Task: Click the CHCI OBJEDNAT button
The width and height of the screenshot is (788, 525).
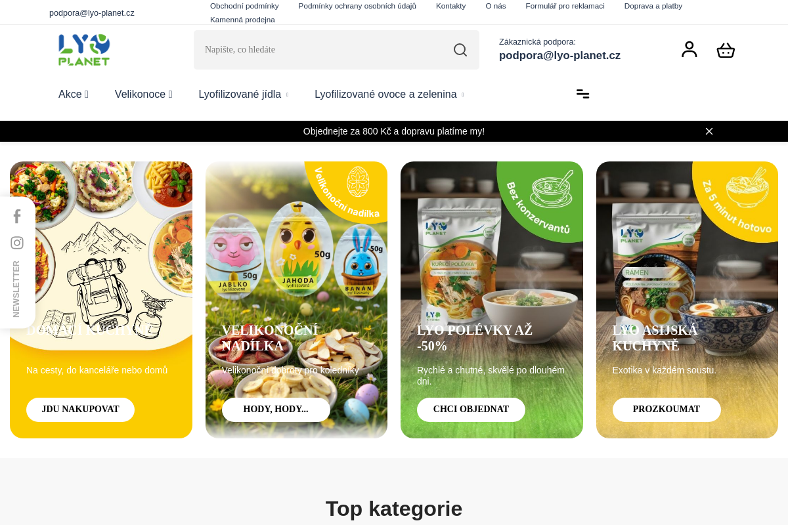Action: click(x=471, y=409)
